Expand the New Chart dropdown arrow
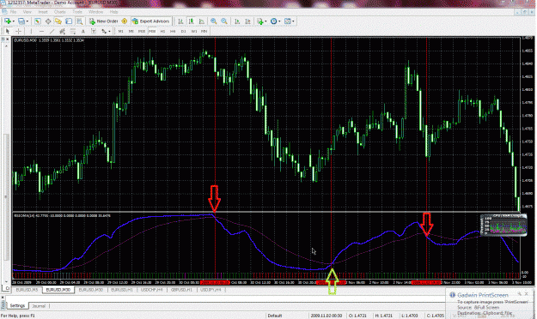The image size is (537, 319). [x=14, y=21]
